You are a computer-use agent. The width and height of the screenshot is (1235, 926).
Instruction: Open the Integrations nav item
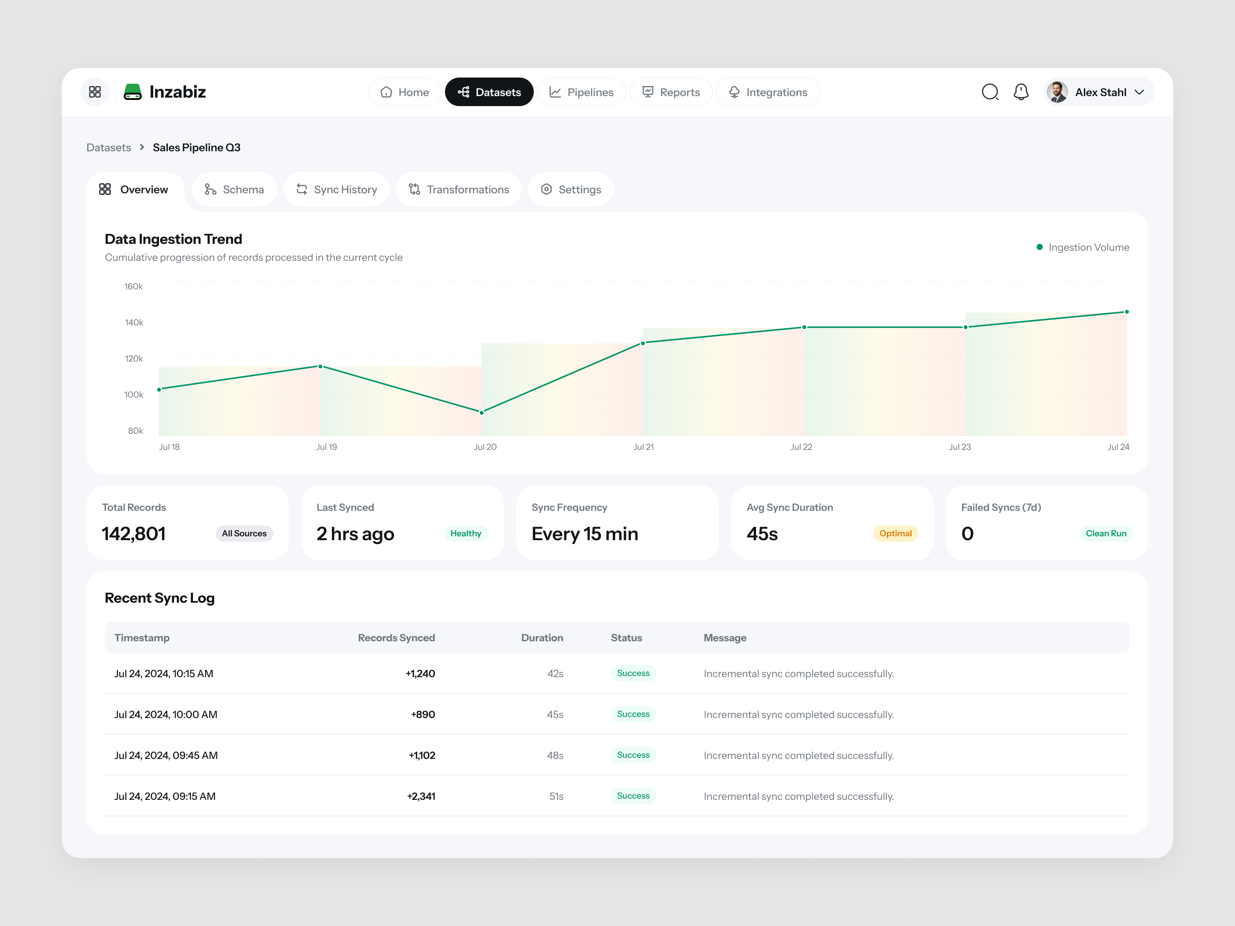[x=768, y=92]
